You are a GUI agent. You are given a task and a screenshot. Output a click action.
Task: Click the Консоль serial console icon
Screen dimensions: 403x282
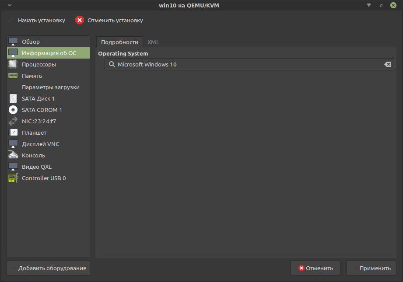pos(13,155)
